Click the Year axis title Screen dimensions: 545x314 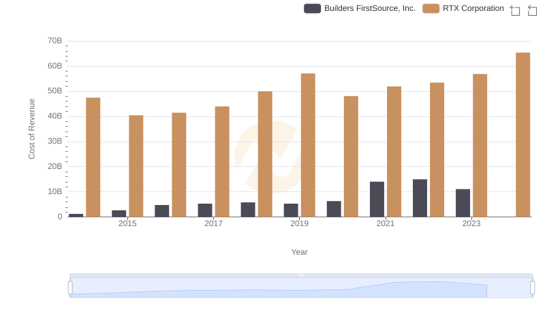[x=299, y=252]
